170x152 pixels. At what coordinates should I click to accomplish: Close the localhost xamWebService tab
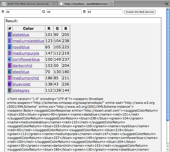click(x=111, y=4)
